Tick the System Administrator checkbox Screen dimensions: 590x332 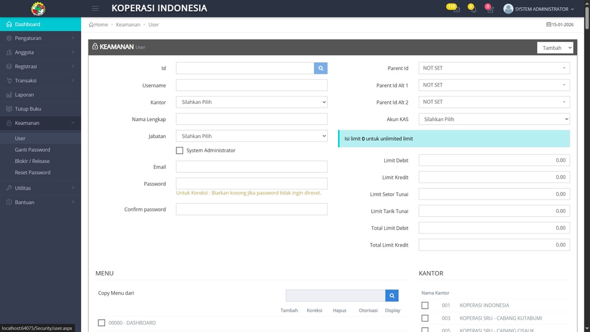pyautogui.click(x=179, y=151)
